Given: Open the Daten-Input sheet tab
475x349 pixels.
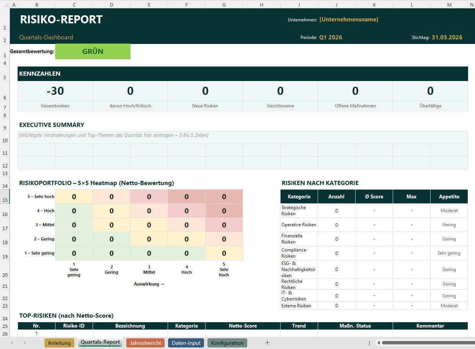Looking at the screenshot, I should point(186,343).
